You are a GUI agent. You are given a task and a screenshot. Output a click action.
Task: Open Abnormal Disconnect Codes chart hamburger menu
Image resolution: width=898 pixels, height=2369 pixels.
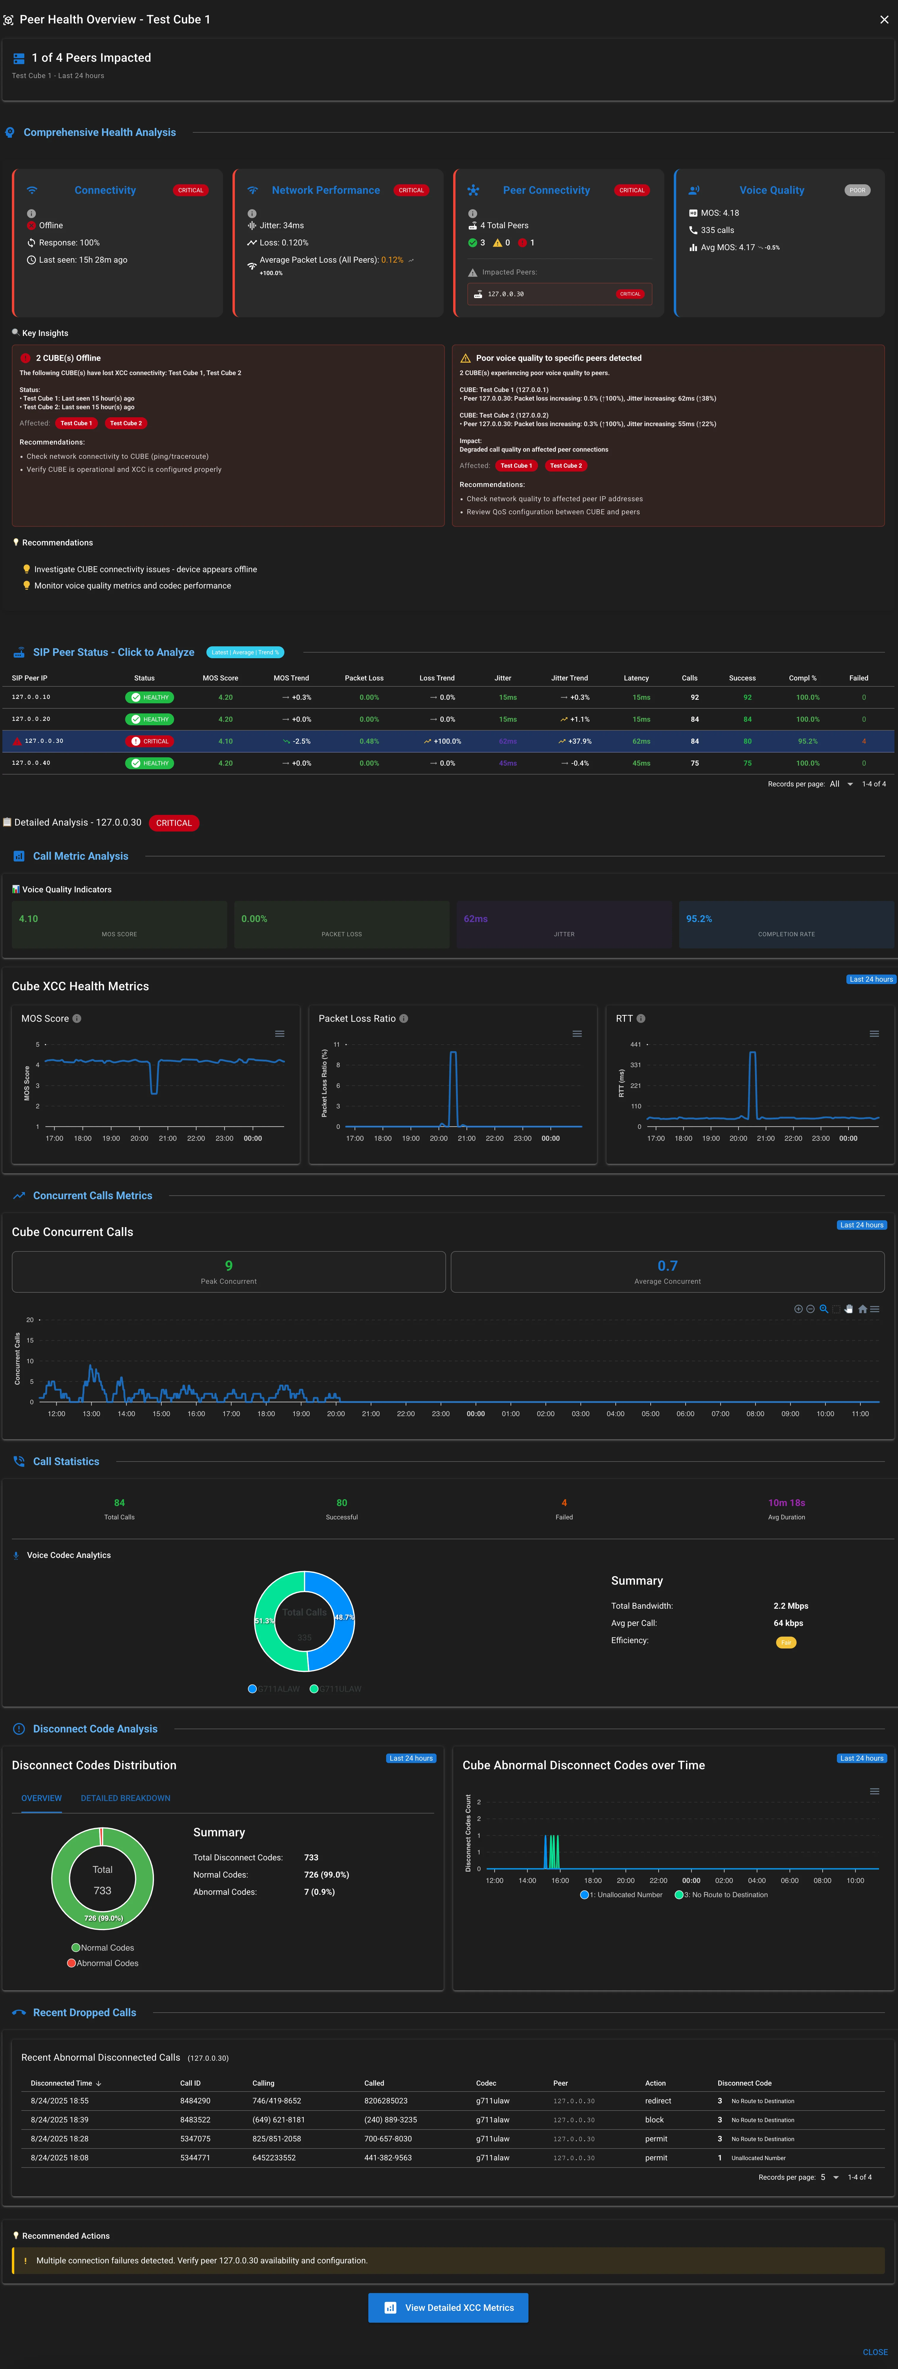click(874, 1792)
